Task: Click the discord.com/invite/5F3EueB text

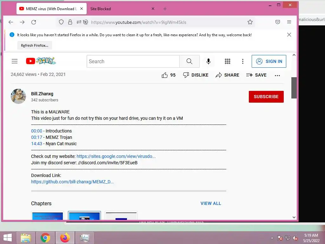Action: (108, 163)
